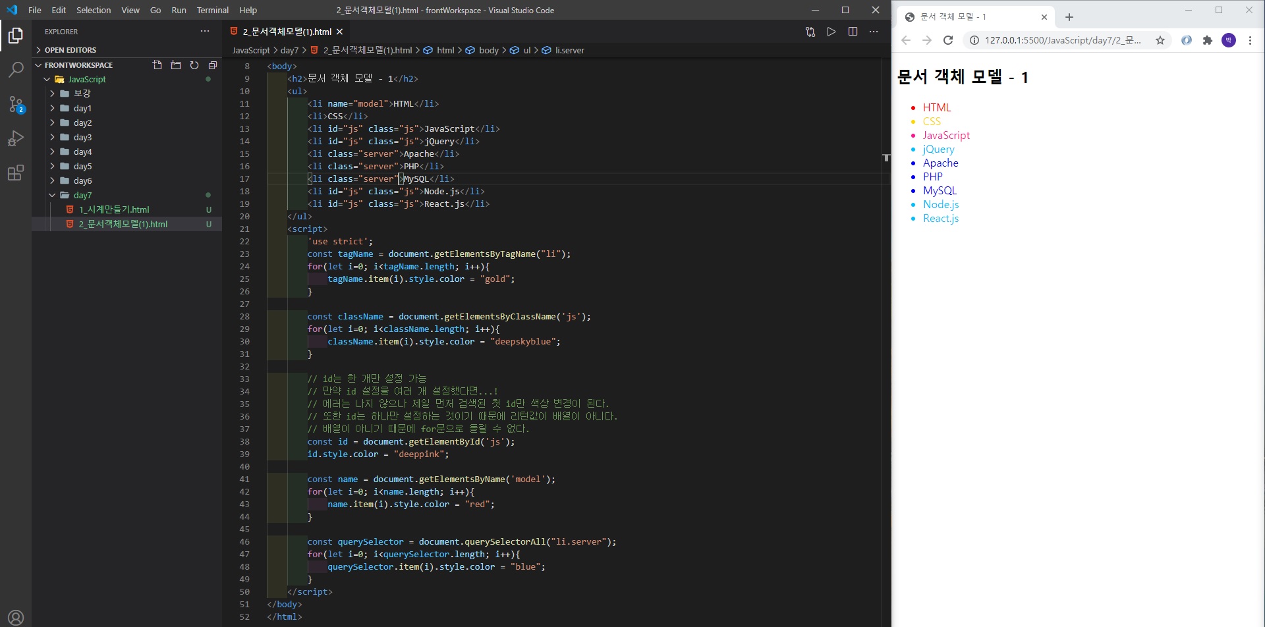The image size is (1265, 627).
Task: Click the 2_문서객체모델(1).html editor tab
Action: click(287, 32)
